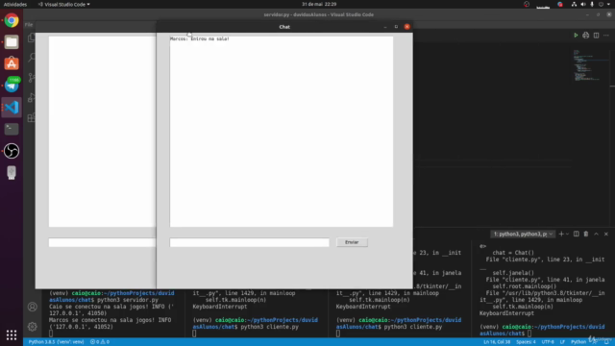Screen dimensions: 615x346
Task: Kill terminal using the trash icon
Action: click(586, 235)
